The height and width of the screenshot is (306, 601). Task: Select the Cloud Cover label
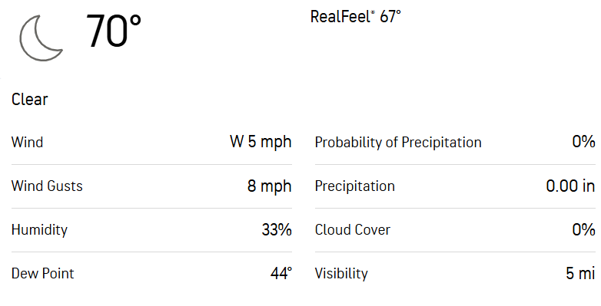click(x=352, y=229)
